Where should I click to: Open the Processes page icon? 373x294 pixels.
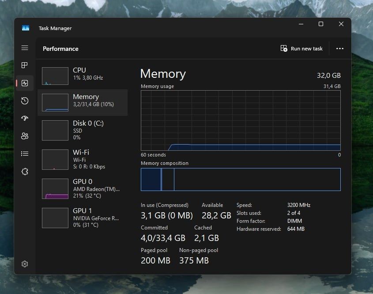25,65
